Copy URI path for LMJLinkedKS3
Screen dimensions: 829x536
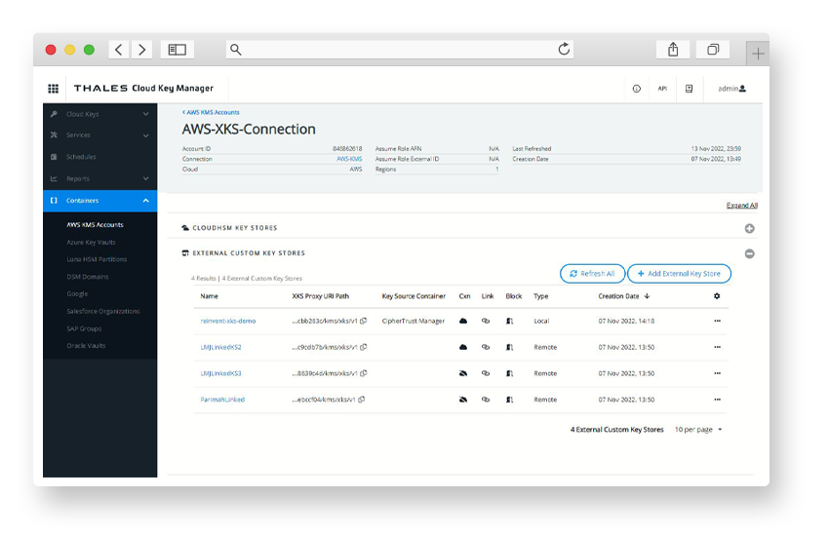click(x=364, y=373)
